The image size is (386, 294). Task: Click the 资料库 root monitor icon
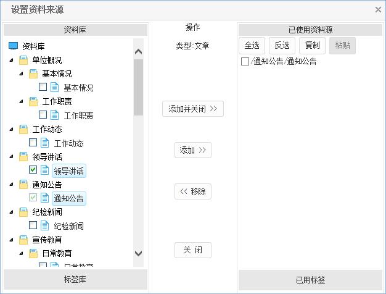(14, 46)
